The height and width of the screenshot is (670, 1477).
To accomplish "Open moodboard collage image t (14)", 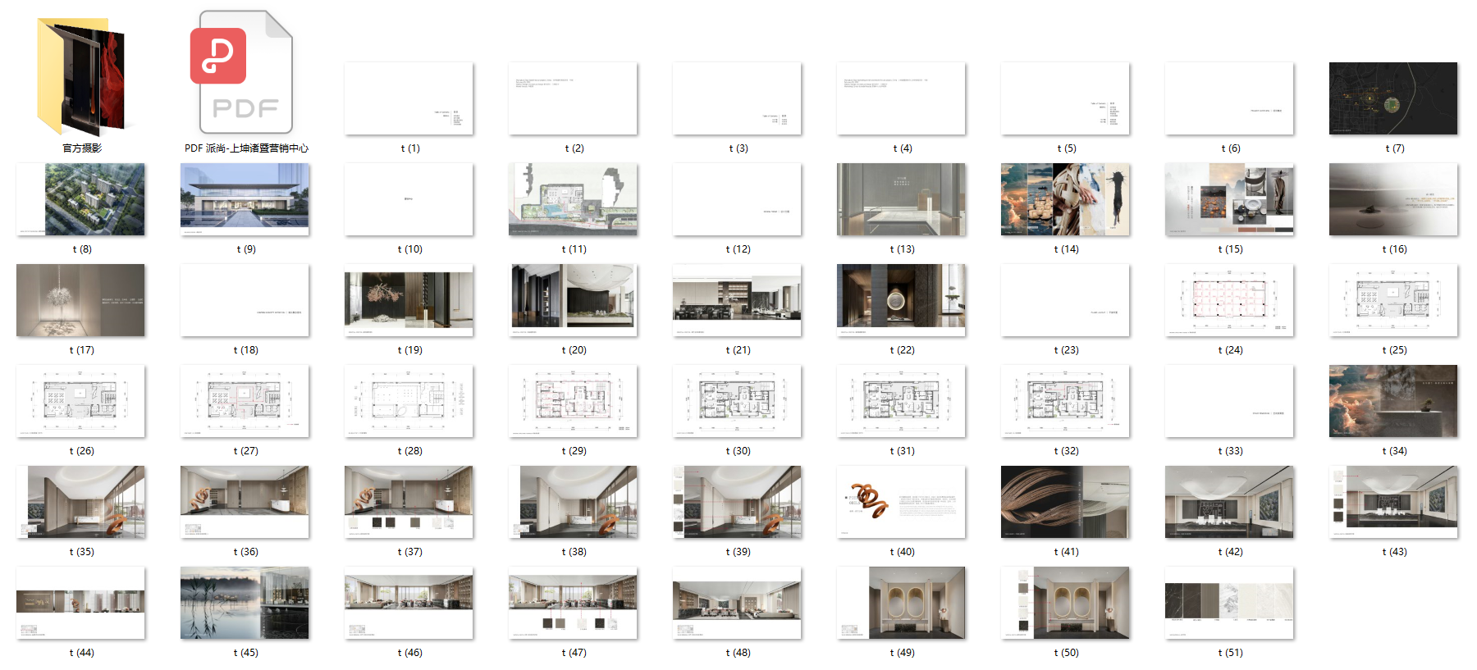I will click(1065, 199).
